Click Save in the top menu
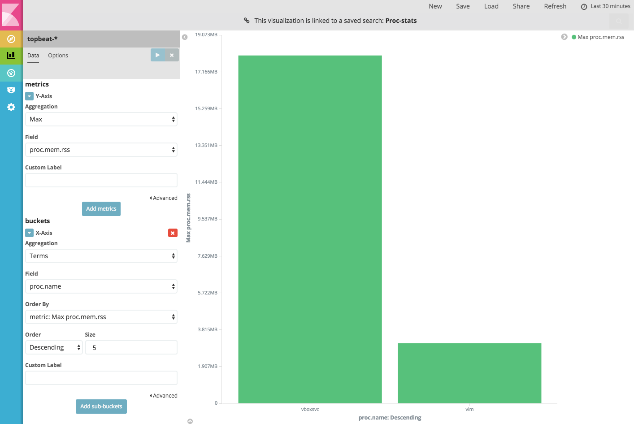The image size is (634, 424). coord(463,6)
